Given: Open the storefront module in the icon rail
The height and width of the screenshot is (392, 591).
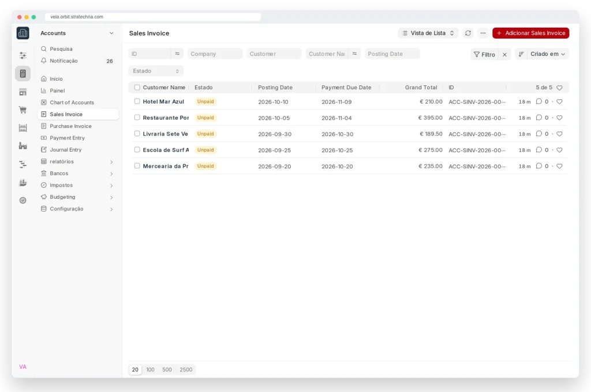Looking at the screenshot, I should [23, 92].
